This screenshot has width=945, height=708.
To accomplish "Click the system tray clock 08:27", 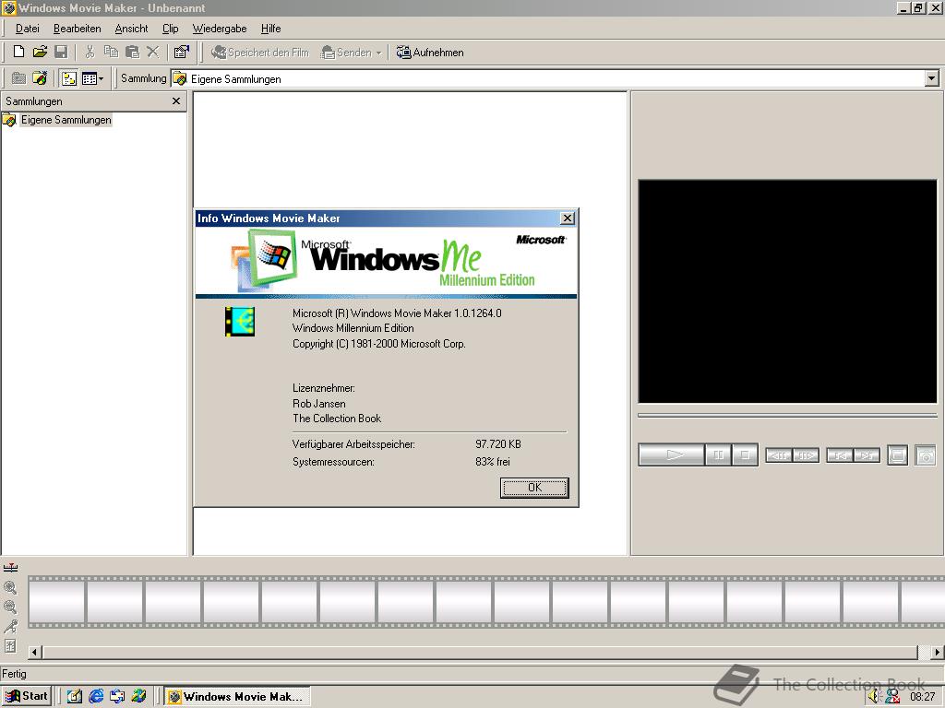I will [923, 697].
